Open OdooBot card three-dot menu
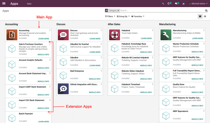The width and height of the screenshot is (210, 124). [x=101, y=57]
